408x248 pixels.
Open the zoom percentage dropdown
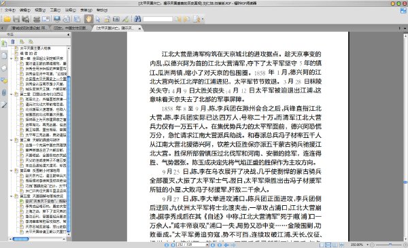pyautogui.click(x=367, y=245)
